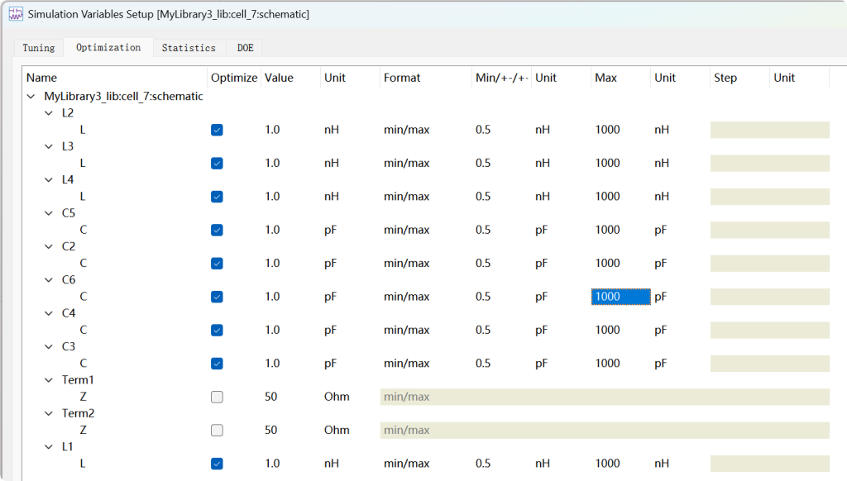The image size is (847, 481).
Task: Collapse the L4 tree node
Action: coord(49,180)
